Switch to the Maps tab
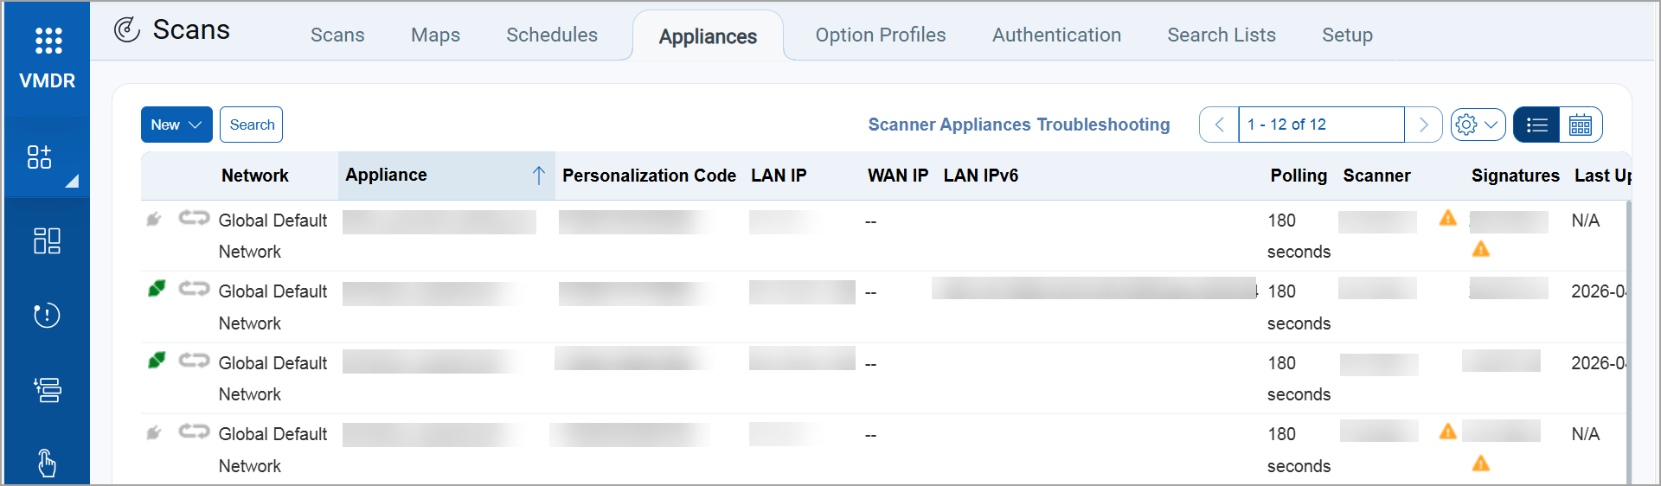Image resolution: width=1661 pixels, height=486 pixels. pyautogui.click(x=435, y=35)
